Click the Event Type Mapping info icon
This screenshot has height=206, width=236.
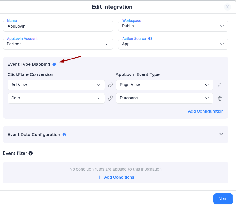point(54,64)
